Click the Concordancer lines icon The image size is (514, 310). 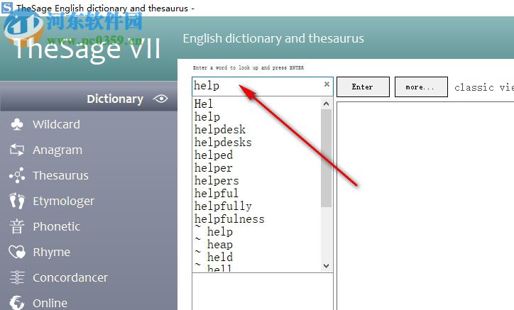pos(17,277)
